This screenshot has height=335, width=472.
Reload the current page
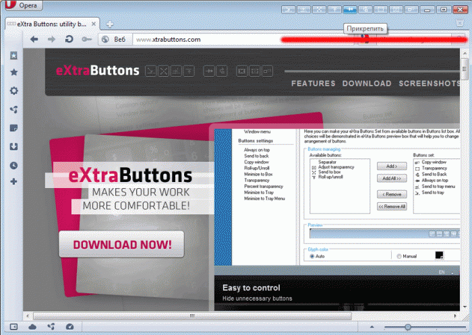[69, 40]
